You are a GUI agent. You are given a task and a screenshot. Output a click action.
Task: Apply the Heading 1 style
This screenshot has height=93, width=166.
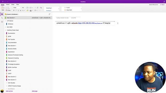49,8
